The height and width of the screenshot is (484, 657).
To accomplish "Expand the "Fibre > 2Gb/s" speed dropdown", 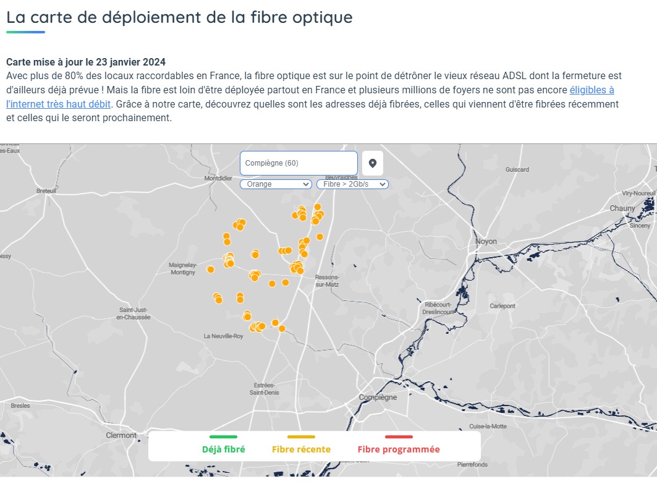I will [x=352, y=184].
